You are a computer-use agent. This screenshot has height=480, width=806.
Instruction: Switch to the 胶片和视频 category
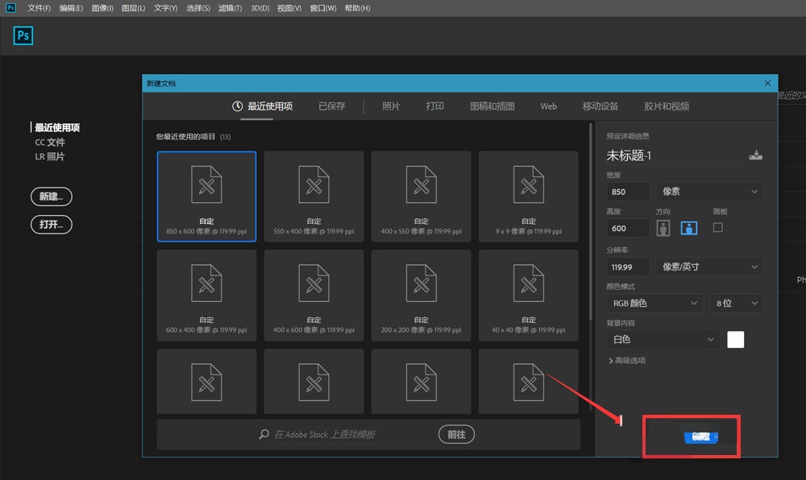(665, 106)
